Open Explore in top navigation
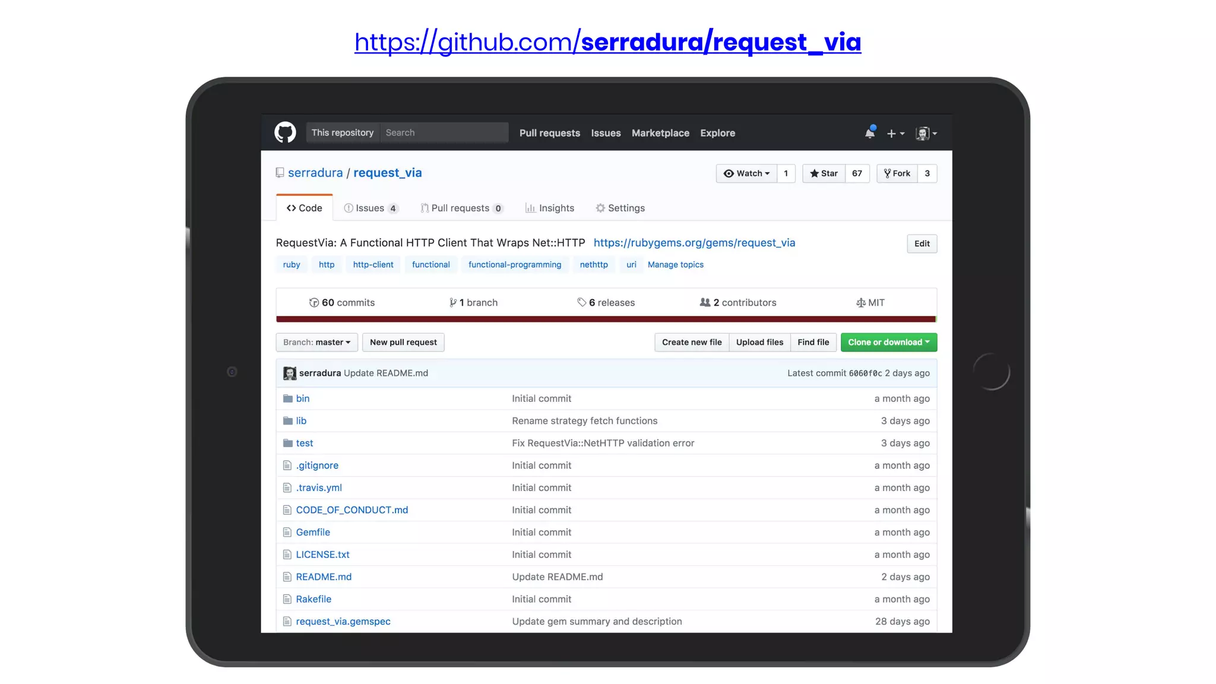Screen dimensions: 1216x684 (x=717, y=133)
